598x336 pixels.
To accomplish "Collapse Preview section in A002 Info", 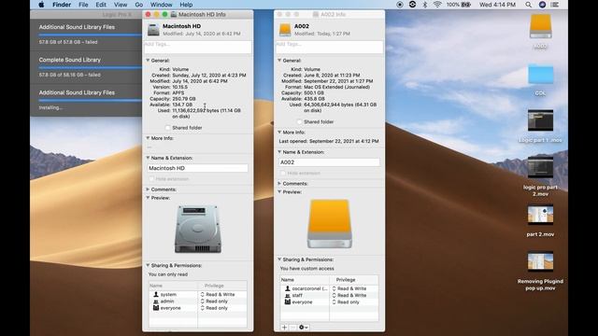I will pos(279,191).
